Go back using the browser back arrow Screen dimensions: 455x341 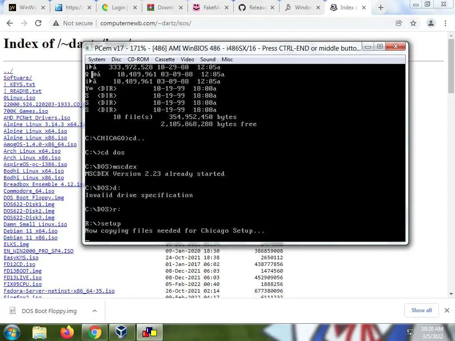[10, 23]
